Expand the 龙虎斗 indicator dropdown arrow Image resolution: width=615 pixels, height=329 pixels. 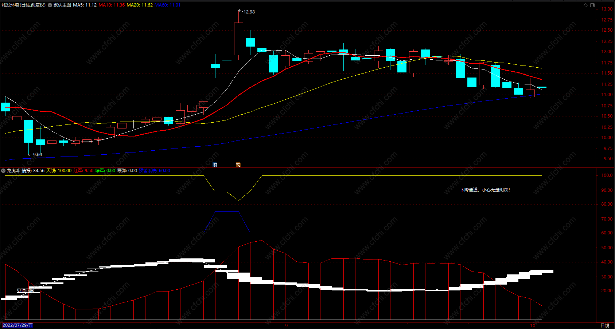pyautogui.click(x=3, y=171)
